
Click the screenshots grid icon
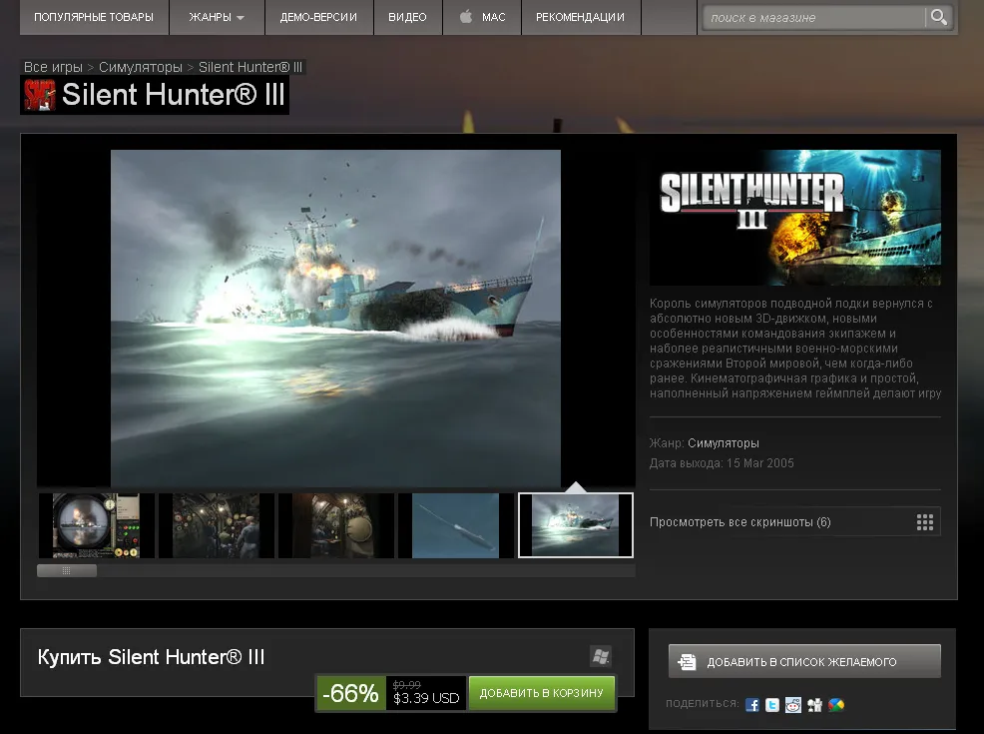click(x=925, y=521)
